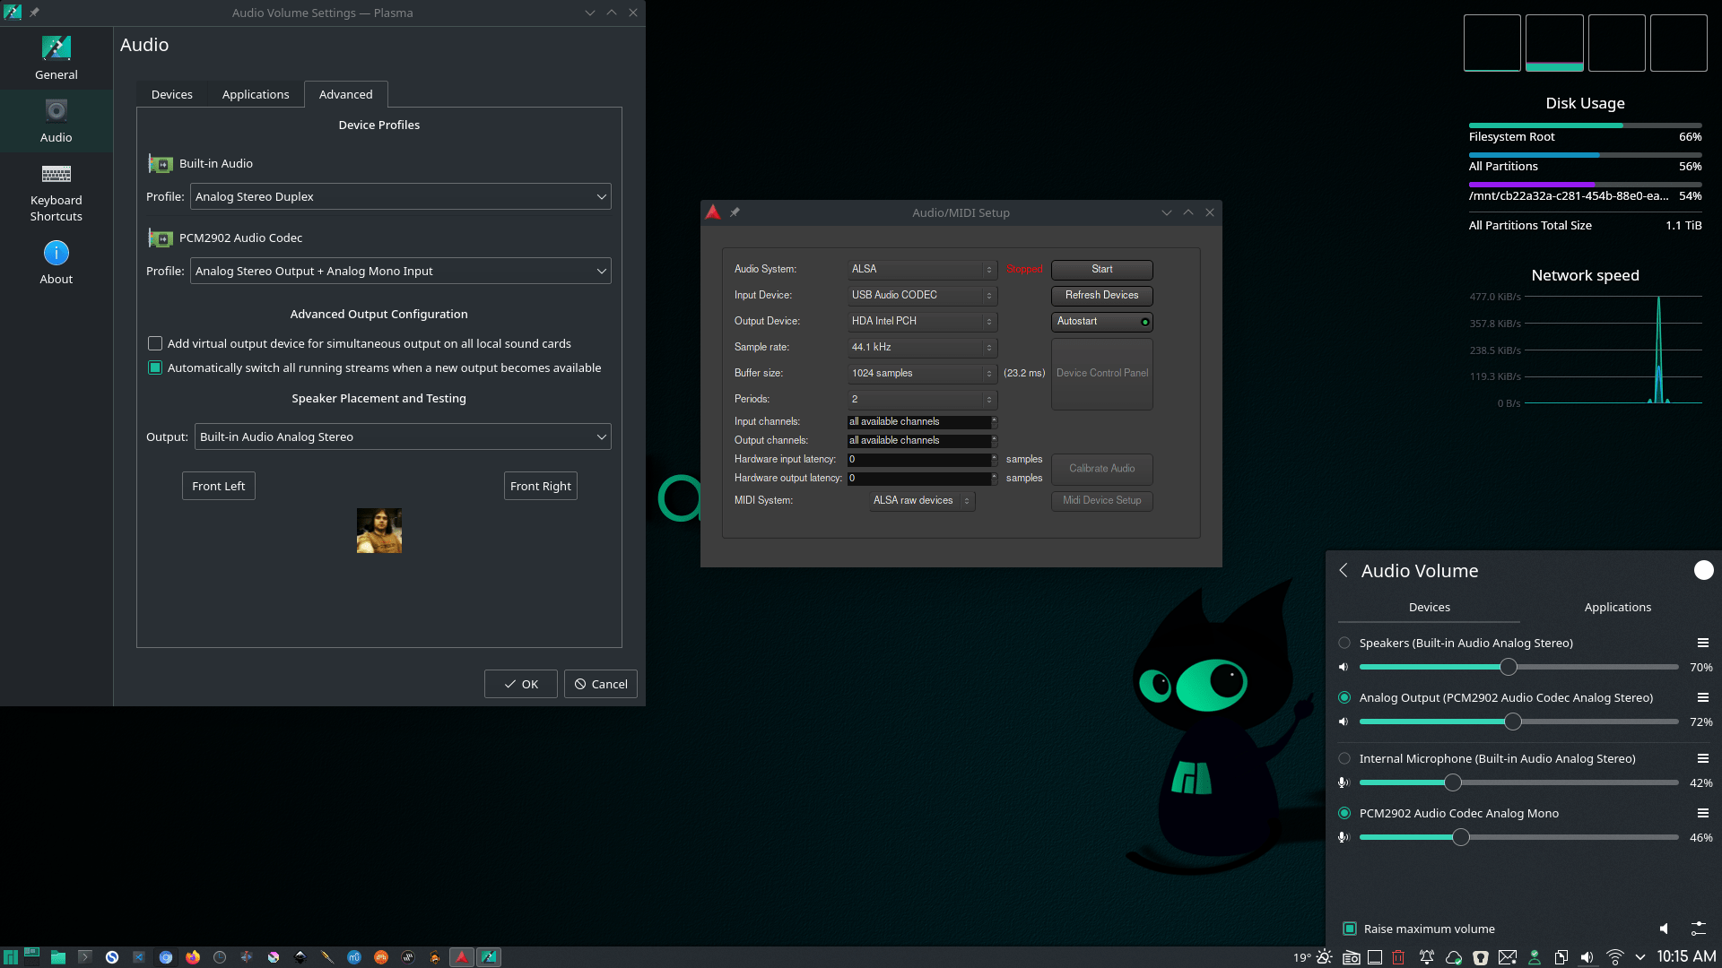Open hamburger menu for Speakers device

click(1702, 643)
